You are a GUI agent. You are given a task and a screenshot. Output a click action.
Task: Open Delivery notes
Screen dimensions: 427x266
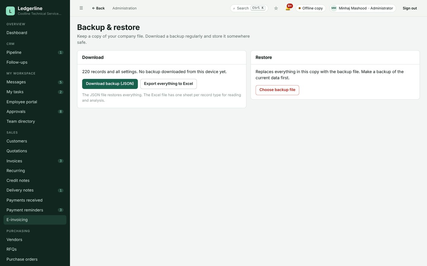tap(35, 190)
